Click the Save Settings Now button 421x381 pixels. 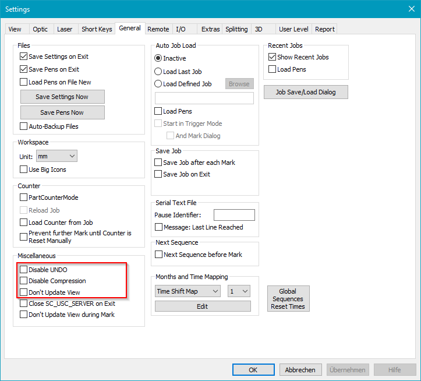click(62, 97)
